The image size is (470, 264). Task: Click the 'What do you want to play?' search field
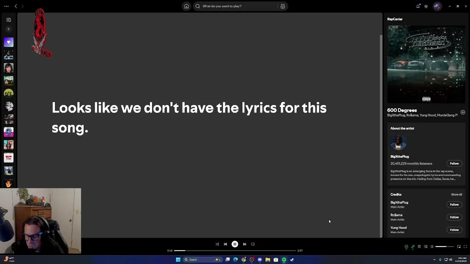point(235,6)
